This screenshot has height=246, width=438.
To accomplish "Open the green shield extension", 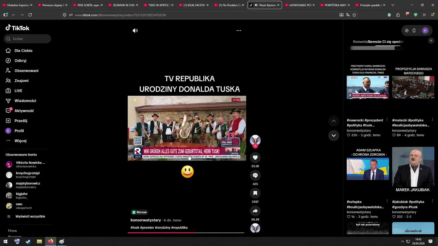I will (415, 15).
